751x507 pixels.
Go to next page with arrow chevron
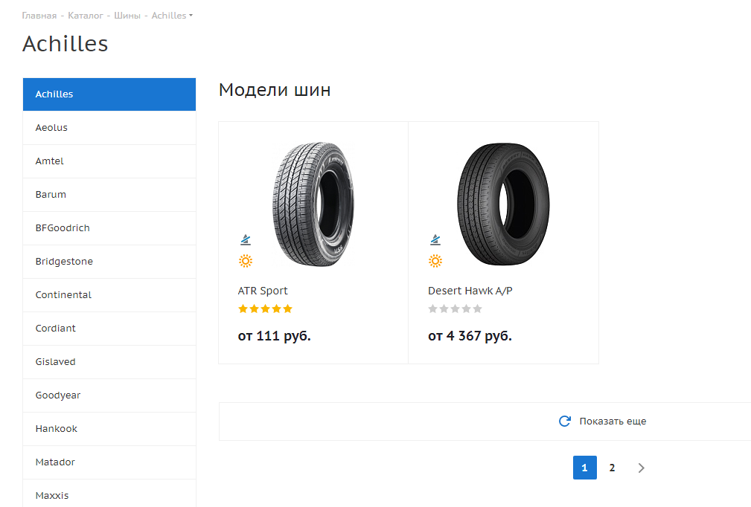pyautogui.click(x=642, y=468)
